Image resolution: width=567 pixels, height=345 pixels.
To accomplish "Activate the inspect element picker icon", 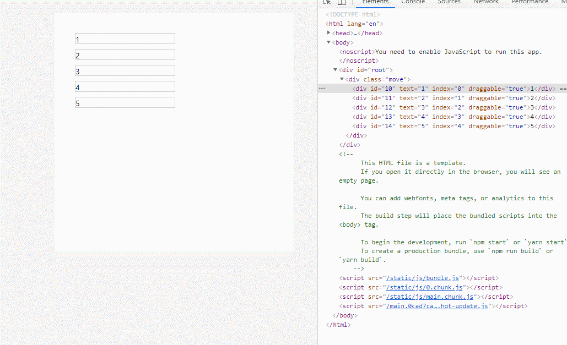I will pyautogui.click(x=327, y=2).
